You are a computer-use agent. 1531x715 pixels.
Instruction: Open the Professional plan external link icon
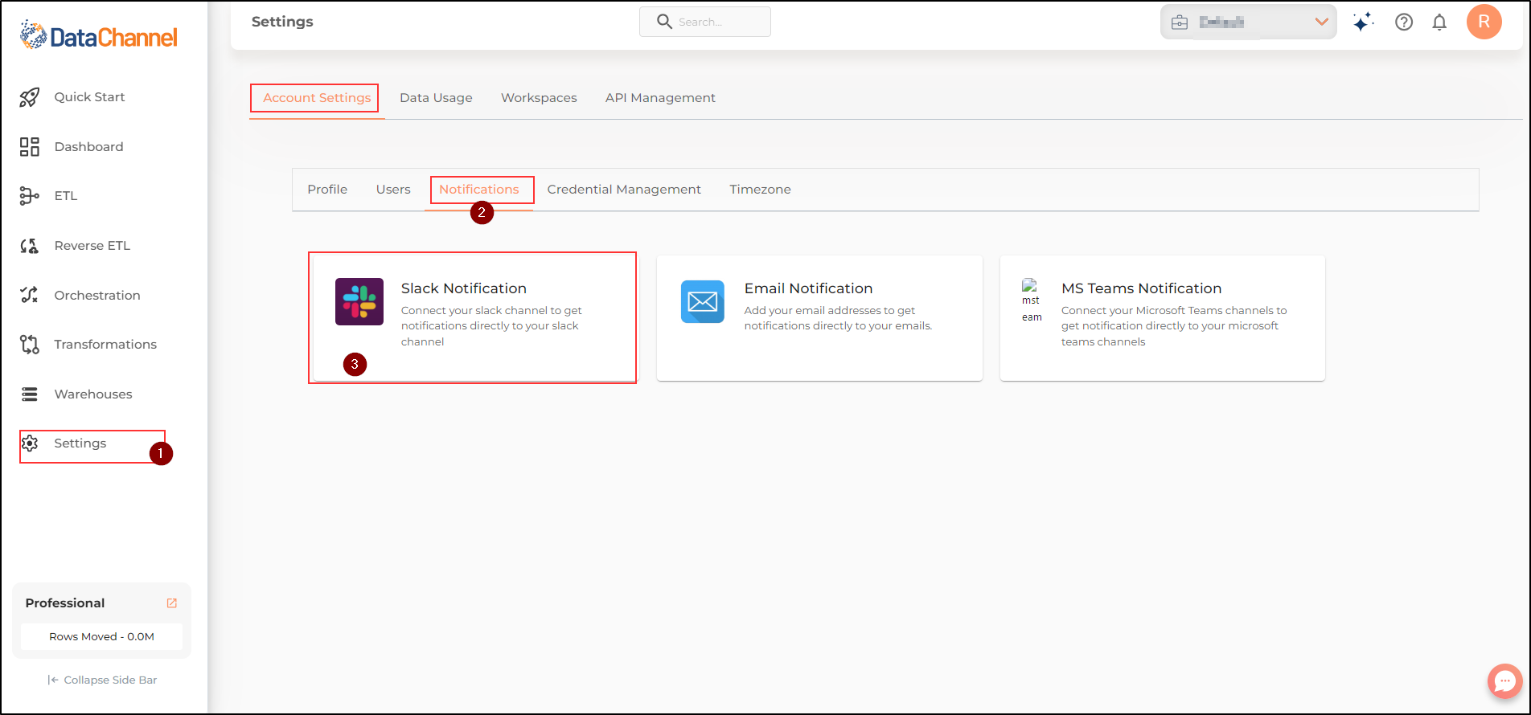pyautogui.click(x=171, y=603)
